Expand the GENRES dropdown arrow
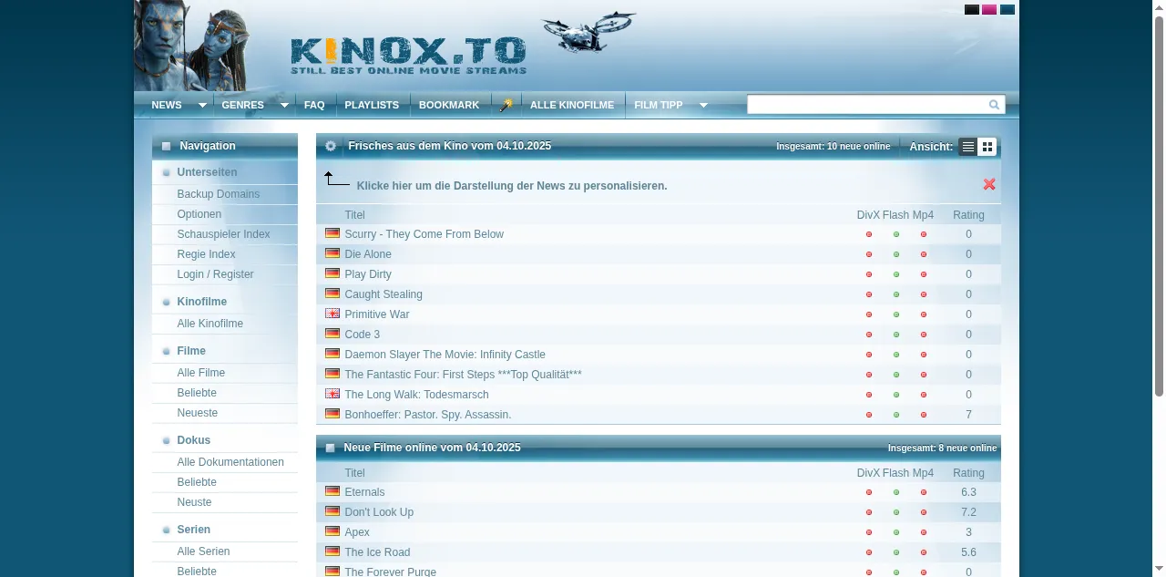Viewport: 1166px width, 577px height. coord(284,106)
